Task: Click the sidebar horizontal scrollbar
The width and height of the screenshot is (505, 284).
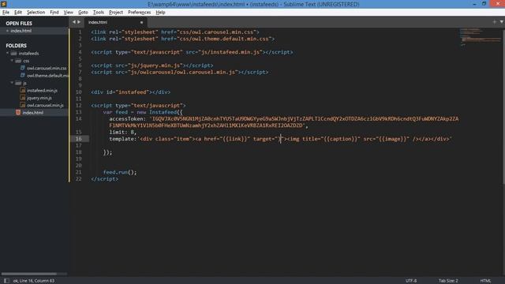Action: (x=29, y=274)
